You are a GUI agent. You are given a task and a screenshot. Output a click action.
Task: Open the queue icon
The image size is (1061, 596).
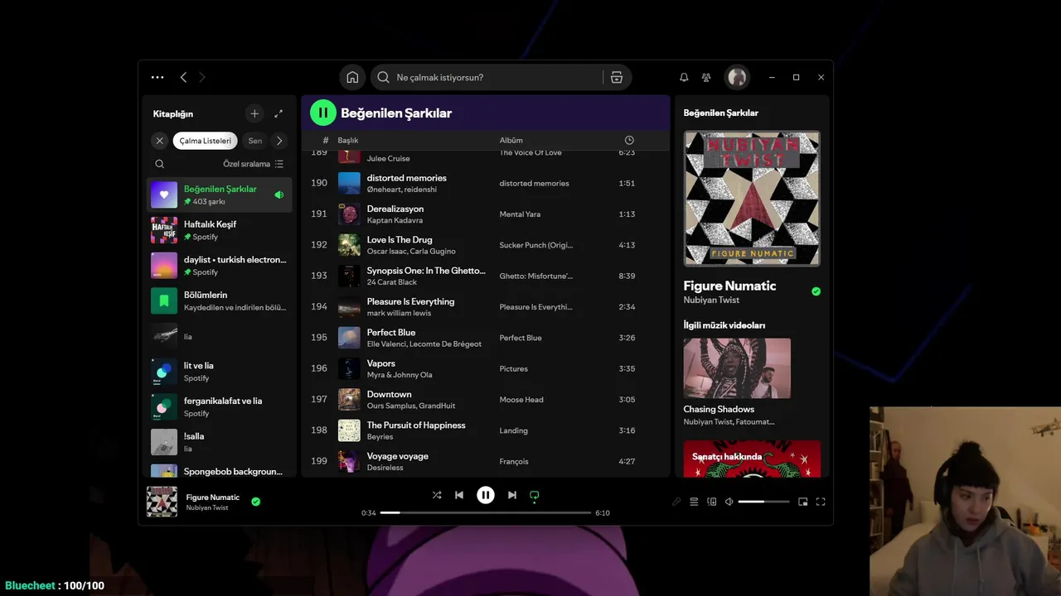pos(694,502)
